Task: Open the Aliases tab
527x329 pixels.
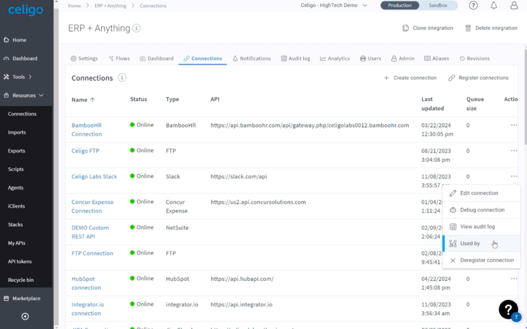Action: (x=436, y=59)
